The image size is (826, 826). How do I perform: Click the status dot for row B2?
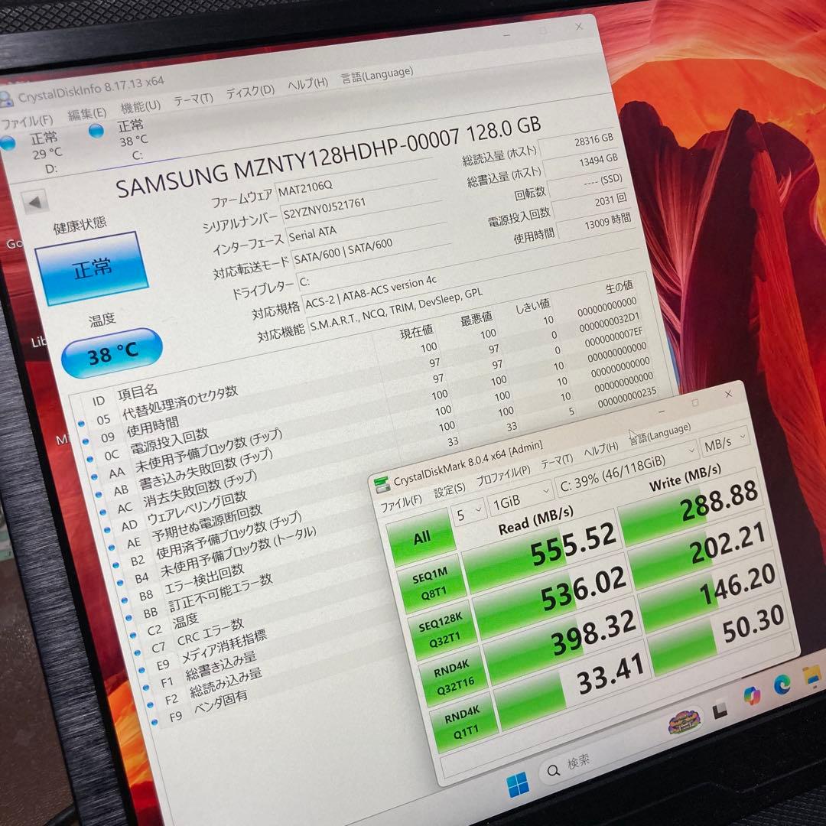116,565
